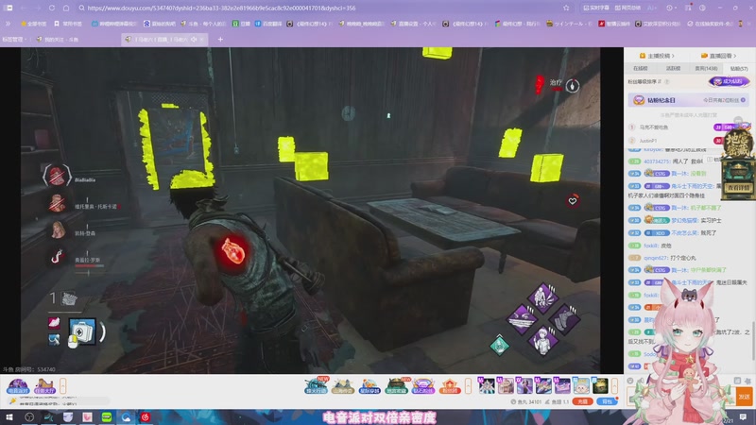Go to browser home page icon
Viewport: 756px width, 425px height.
tap(66, 8)
